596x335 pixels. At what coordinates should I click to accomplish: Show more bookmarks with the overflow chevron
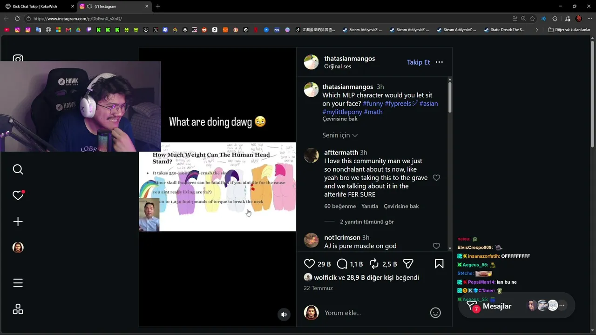coord(537,30)
